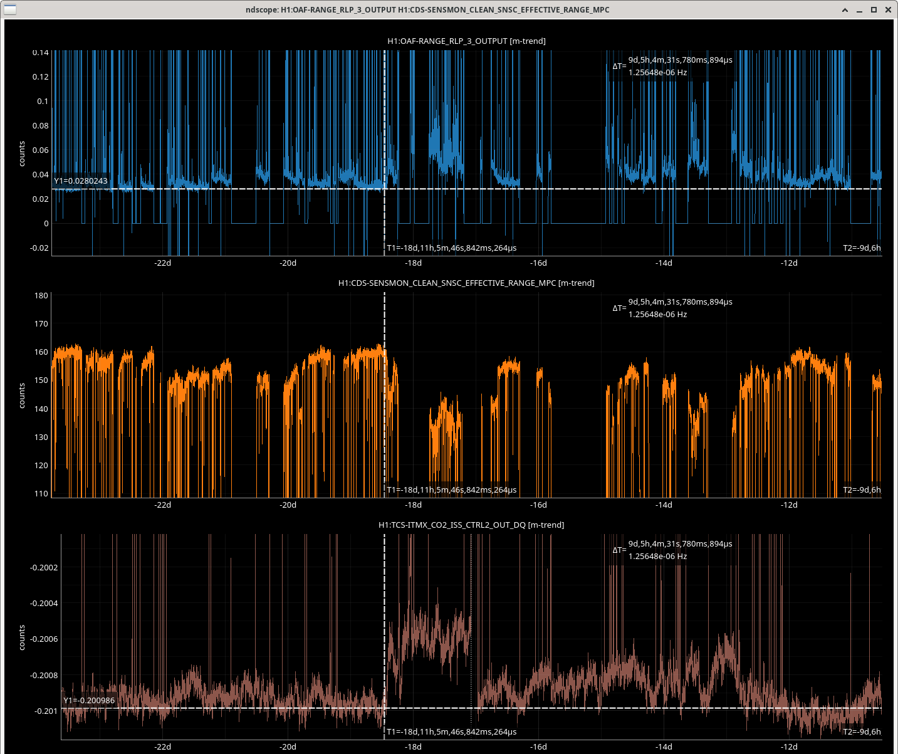Select the T1 cursor label in middle plot
Image resolution: width=898 pixels, height=754 pixels.
tap(451, 490)
